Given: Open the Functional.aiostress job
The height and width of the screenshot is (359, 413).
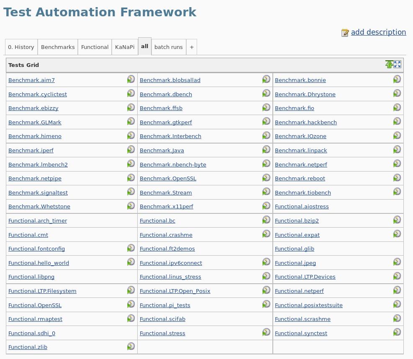Looking at the screenshot, I should click(x=302, y=207).
